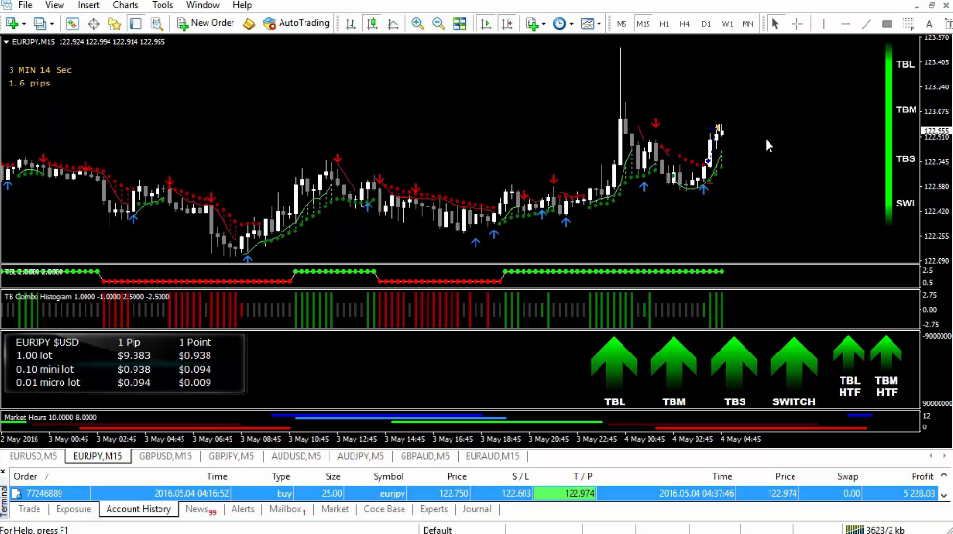Click the New Chart toolbar icon

coord(12,24)
